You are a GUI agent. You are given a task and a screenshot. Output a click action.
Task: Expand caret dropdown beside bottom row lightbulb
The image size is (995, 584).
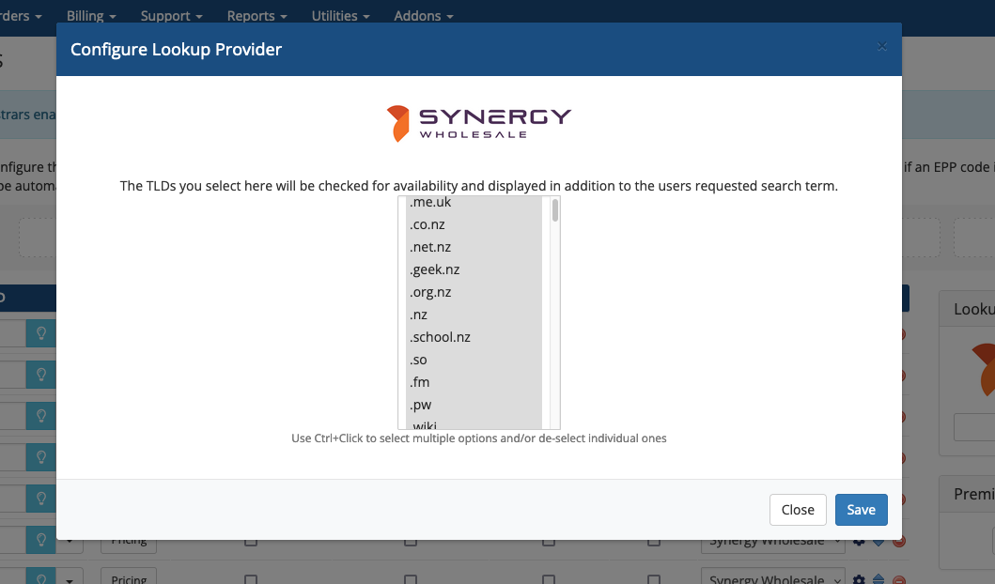tap(70, 579)
